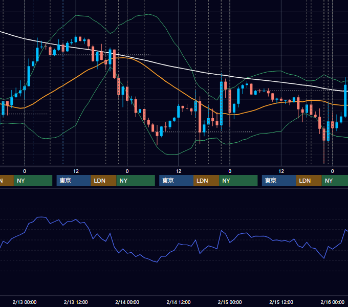This screenshot has width=348, height=307.
Task: Select the LDN session block on 2/13
Action: [x=104, y=181]
